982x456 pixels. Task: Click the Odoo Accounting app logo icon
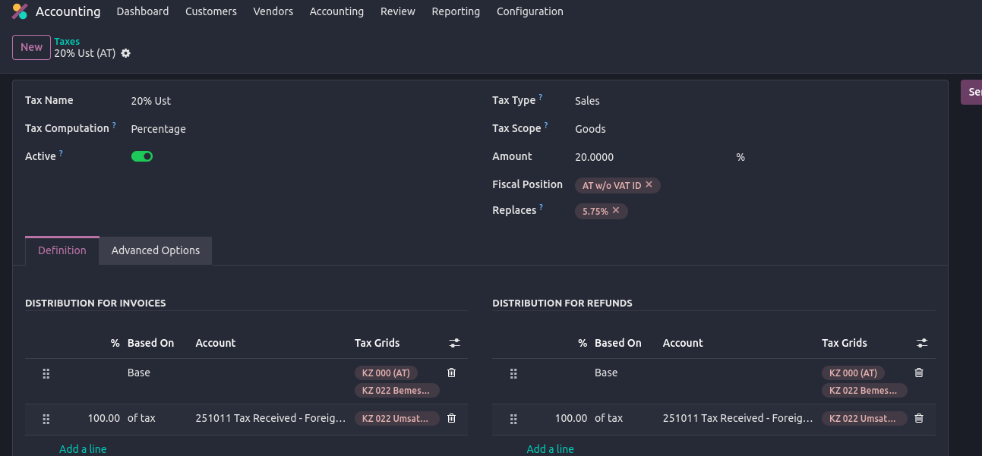point(20,11)
